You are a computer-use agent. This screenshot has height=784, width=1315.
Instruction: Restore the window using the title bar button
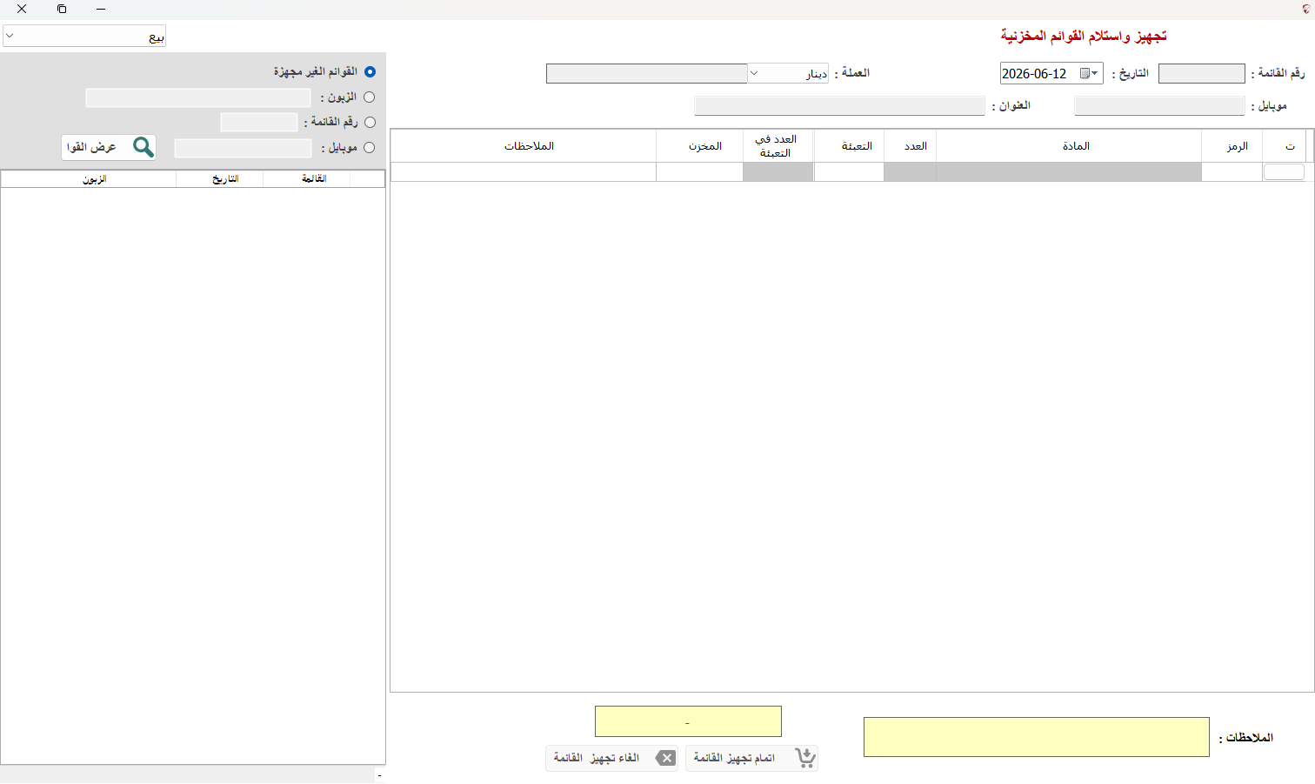(62, 9)
